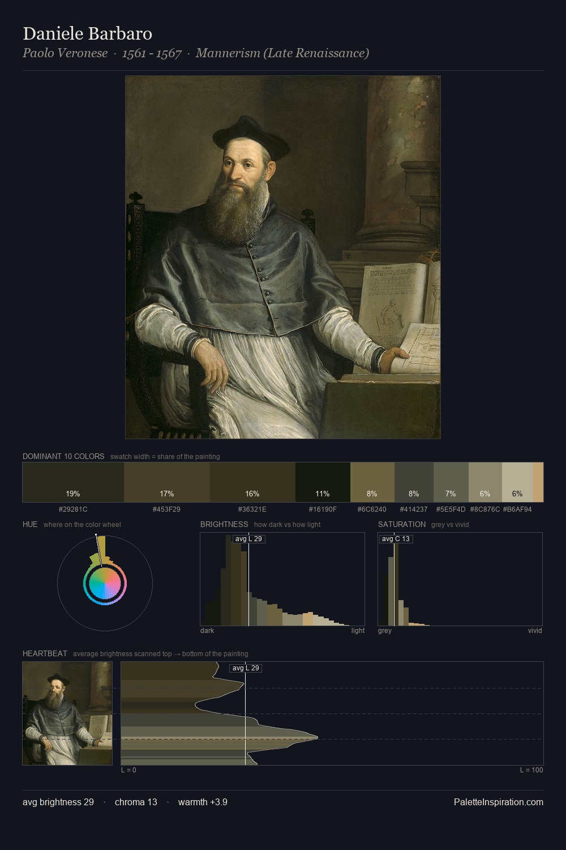Click the hex label '#B6AF94'
Screen dimensions: 566x850
pyautogui.click(x=517, y=509)
